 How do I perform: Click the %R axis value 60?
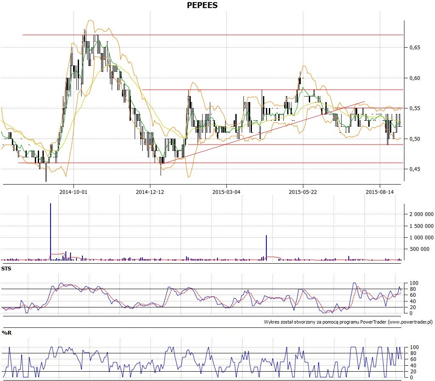[413, 359]
